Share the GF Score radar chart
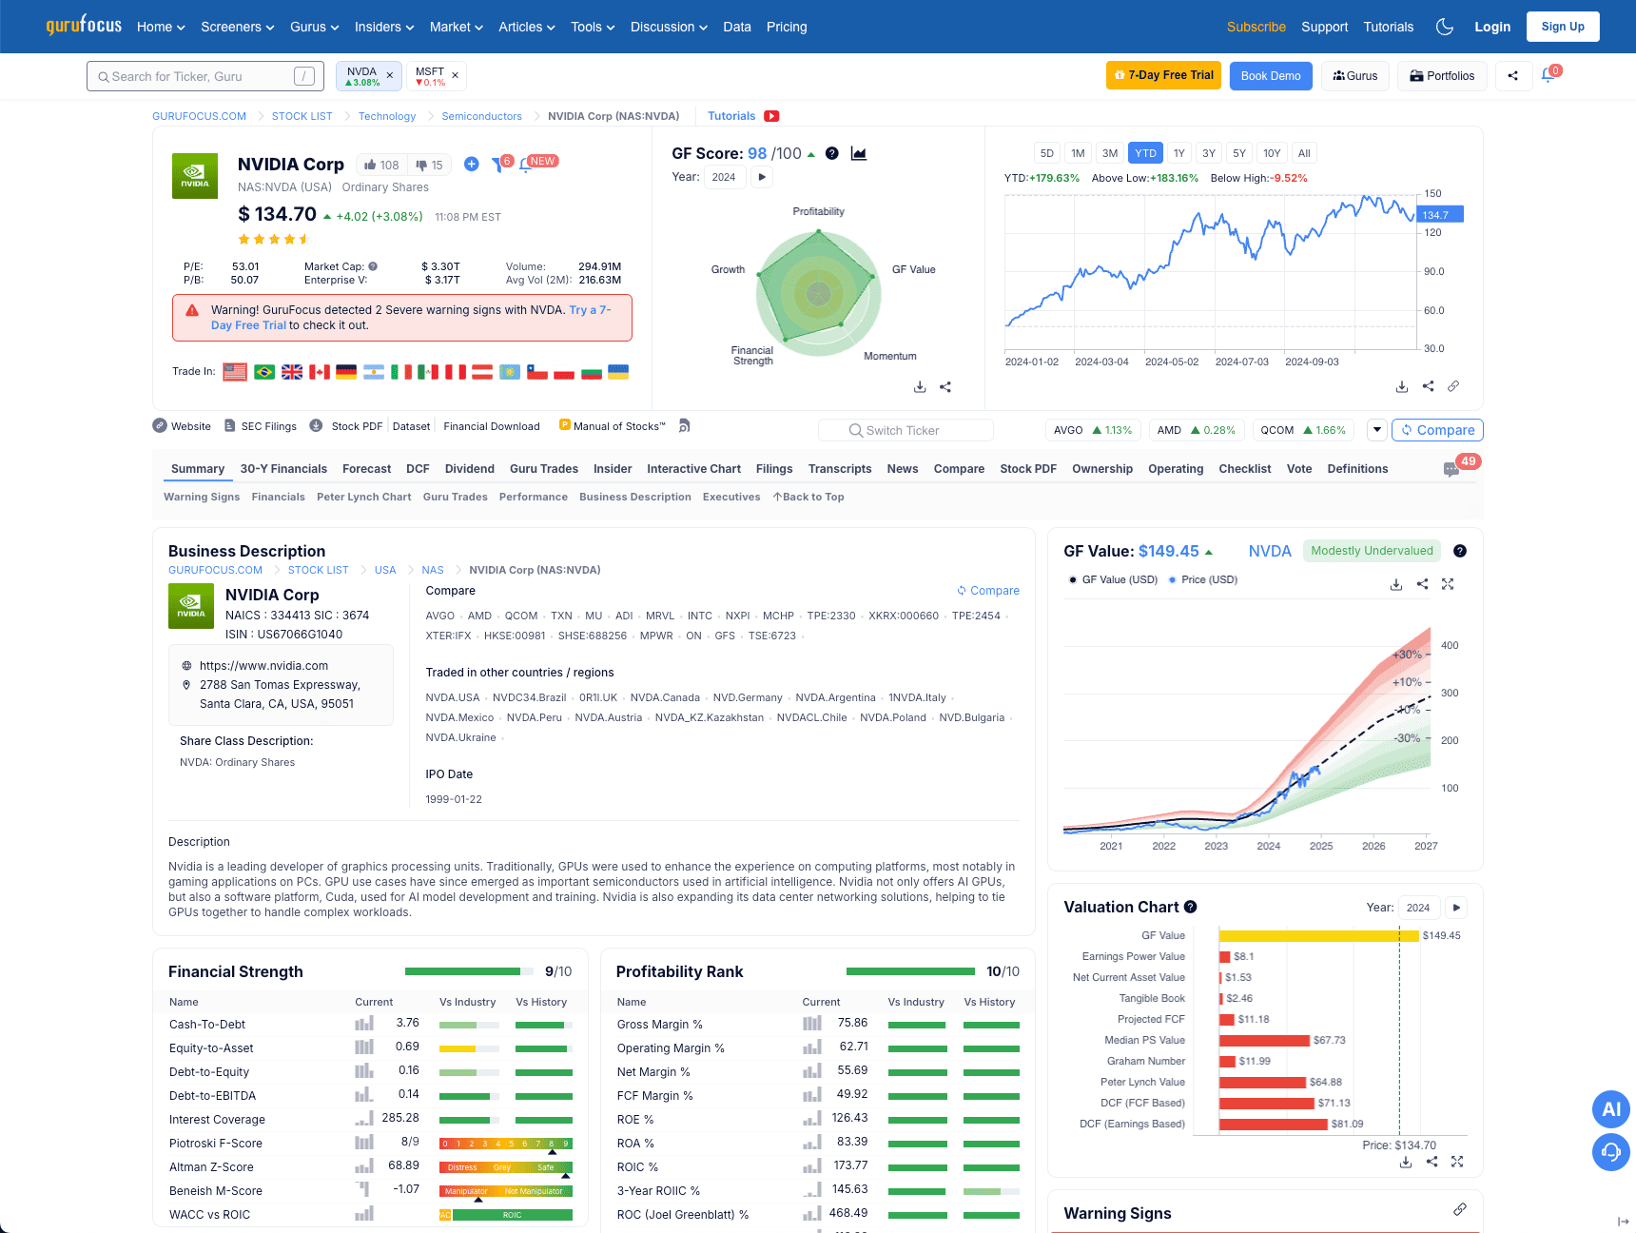Image resolution: width=1636 pixels, height=1233 pixels. pyautogui.click(x=945, y=387)
